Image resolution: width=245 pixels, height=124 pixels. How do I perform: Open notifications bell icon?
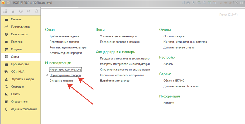pos(37,11)
